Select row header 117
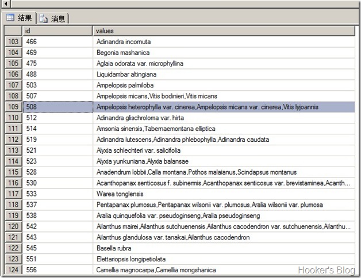 (x=13, y=194)
